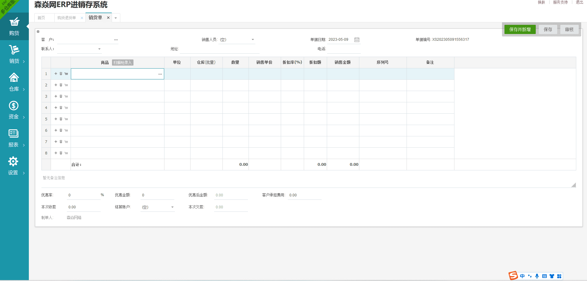Click the 保存 button

tap(548, 29)
